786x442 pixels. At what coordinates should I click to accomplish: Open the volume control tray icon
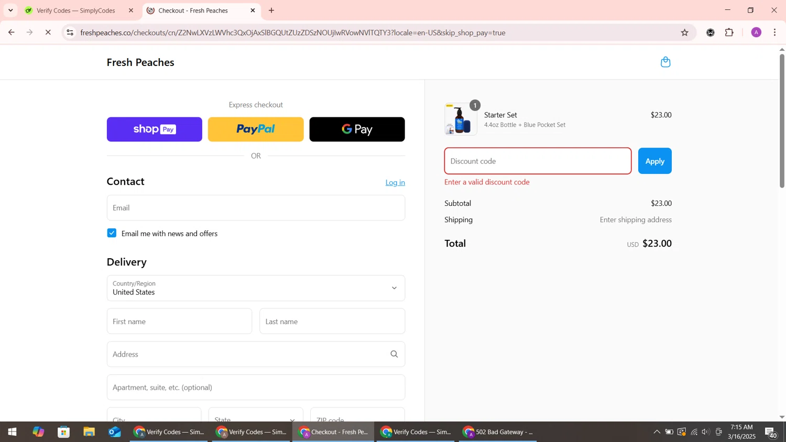(706, 432)
